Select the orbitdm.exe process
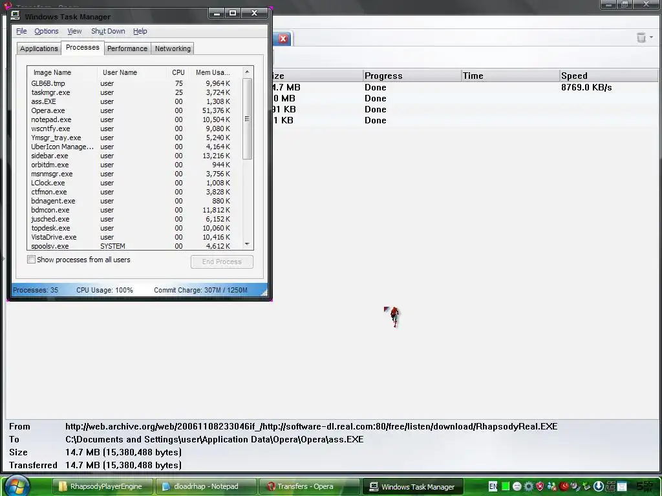The width and height of the screenshot is (662, 496). tap(134, 165)
